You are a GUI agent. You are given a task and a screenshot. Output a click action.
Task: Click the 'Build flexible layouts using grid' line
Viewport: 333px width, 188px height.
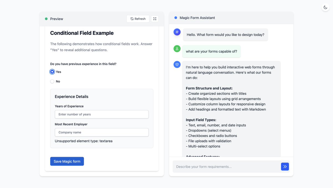(x=223, y=99)
